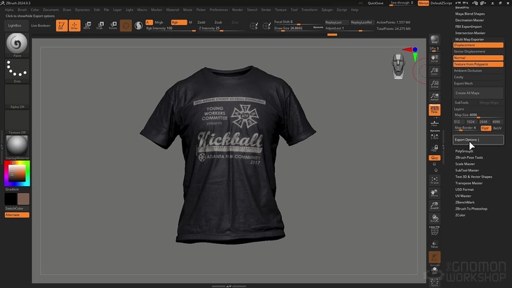The height and width of the screenshot is (288, 512).
Task: Adjust the Map Size slider
Action: coord(478,115)
